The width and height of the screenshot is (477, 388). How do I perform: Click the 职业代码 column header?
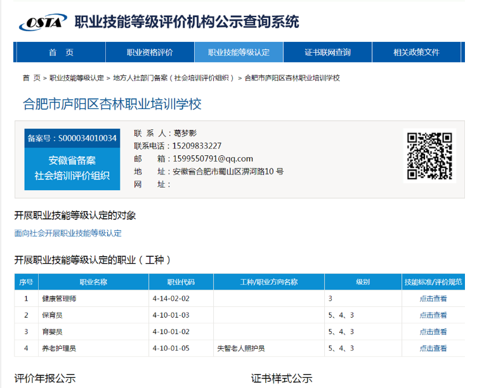pos(181,282)
